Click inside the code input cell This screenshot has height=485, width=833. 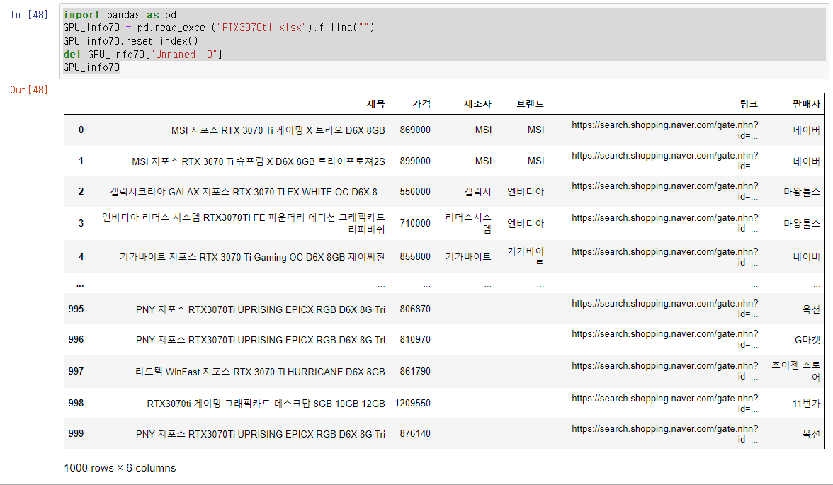tap(444, 42)
